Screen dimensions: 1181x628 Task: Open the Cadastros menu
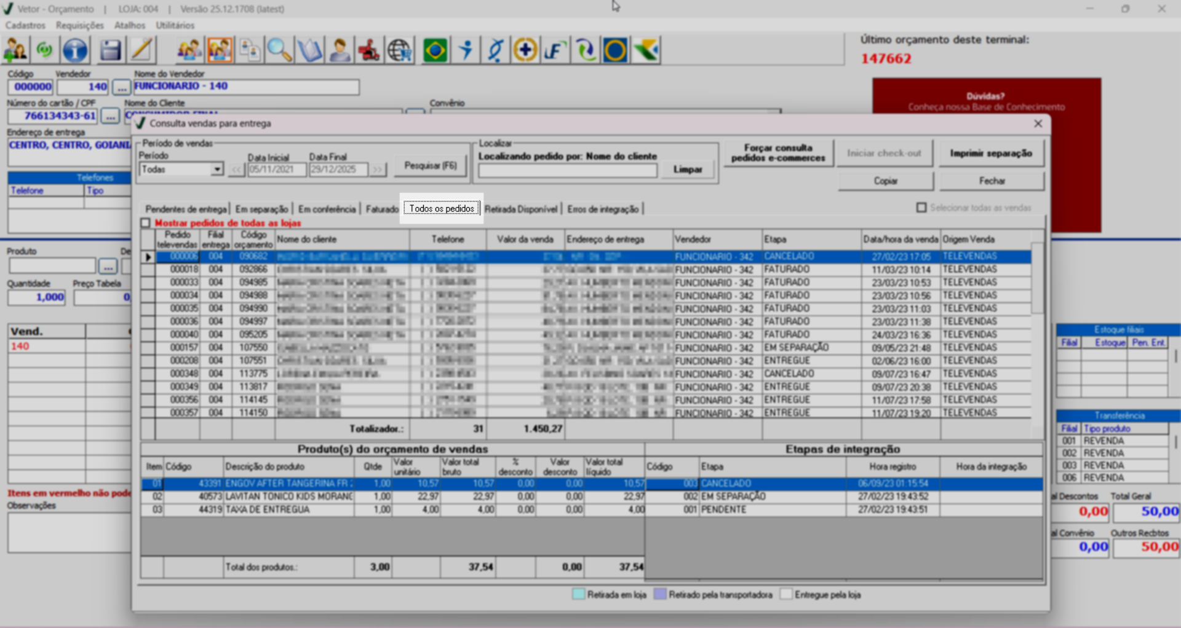[x=25, y=25]
